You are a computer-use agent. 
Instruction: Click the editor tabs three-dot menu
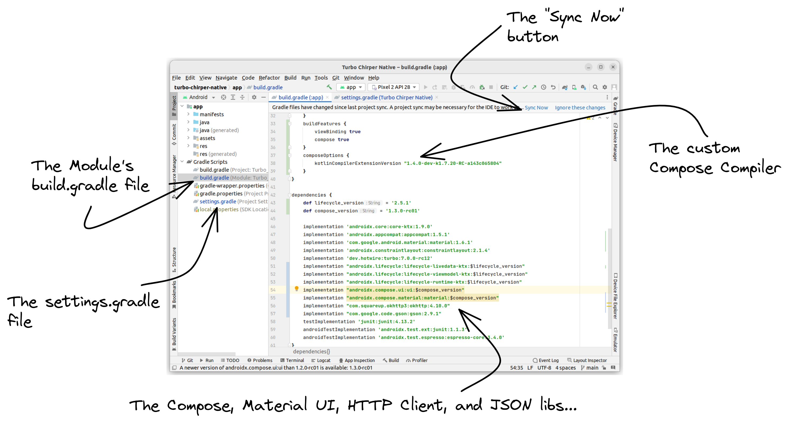607,97
